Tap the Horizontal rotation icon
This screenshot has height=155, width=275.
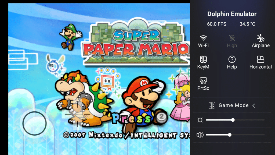pos(260,59)
